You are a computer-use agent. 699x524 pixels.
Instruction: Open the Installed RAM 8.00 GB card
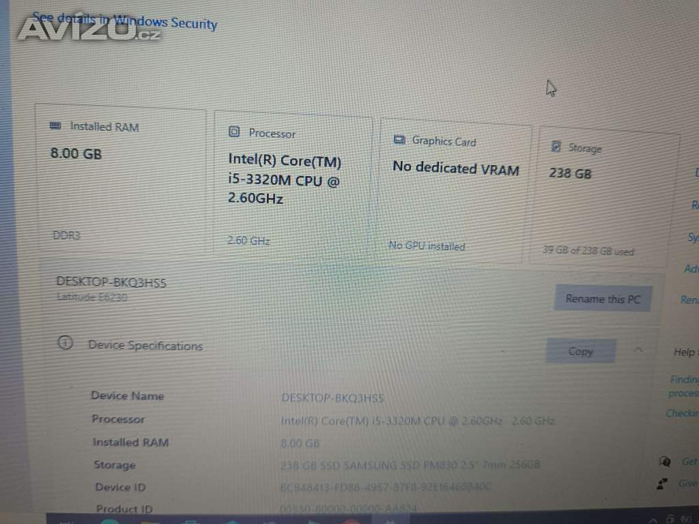(120, 177)
